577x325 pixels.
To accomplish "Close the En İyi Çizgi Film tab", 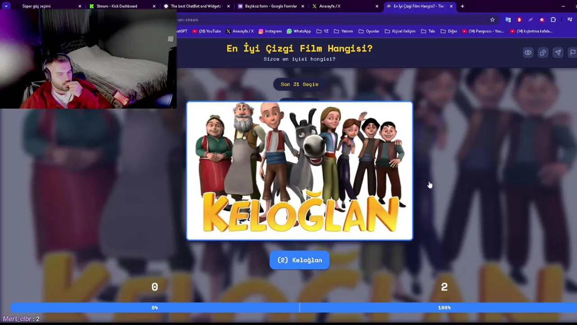I will (x=451, y=6).
